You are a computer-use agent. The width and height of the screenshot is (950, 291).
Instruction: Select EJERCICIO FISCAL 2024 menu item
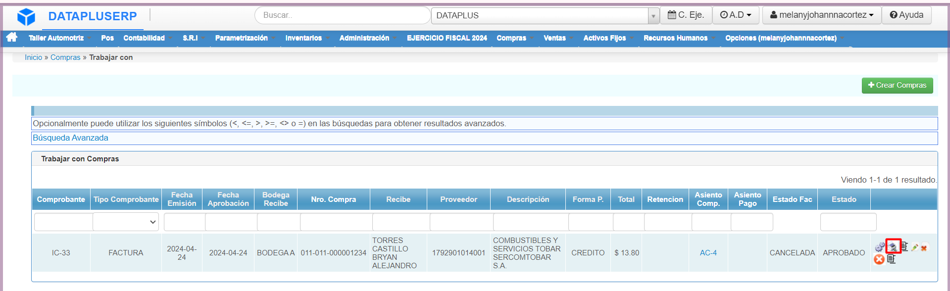tap(447, 38)
